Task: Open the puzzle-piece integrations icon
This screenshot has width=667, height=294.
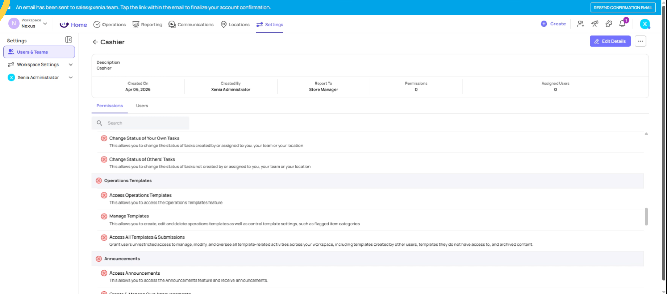Action: (609, 24)
